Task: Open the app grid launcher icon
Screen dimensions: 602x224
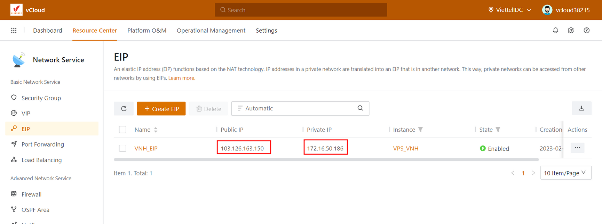Action: coord(14,31)
